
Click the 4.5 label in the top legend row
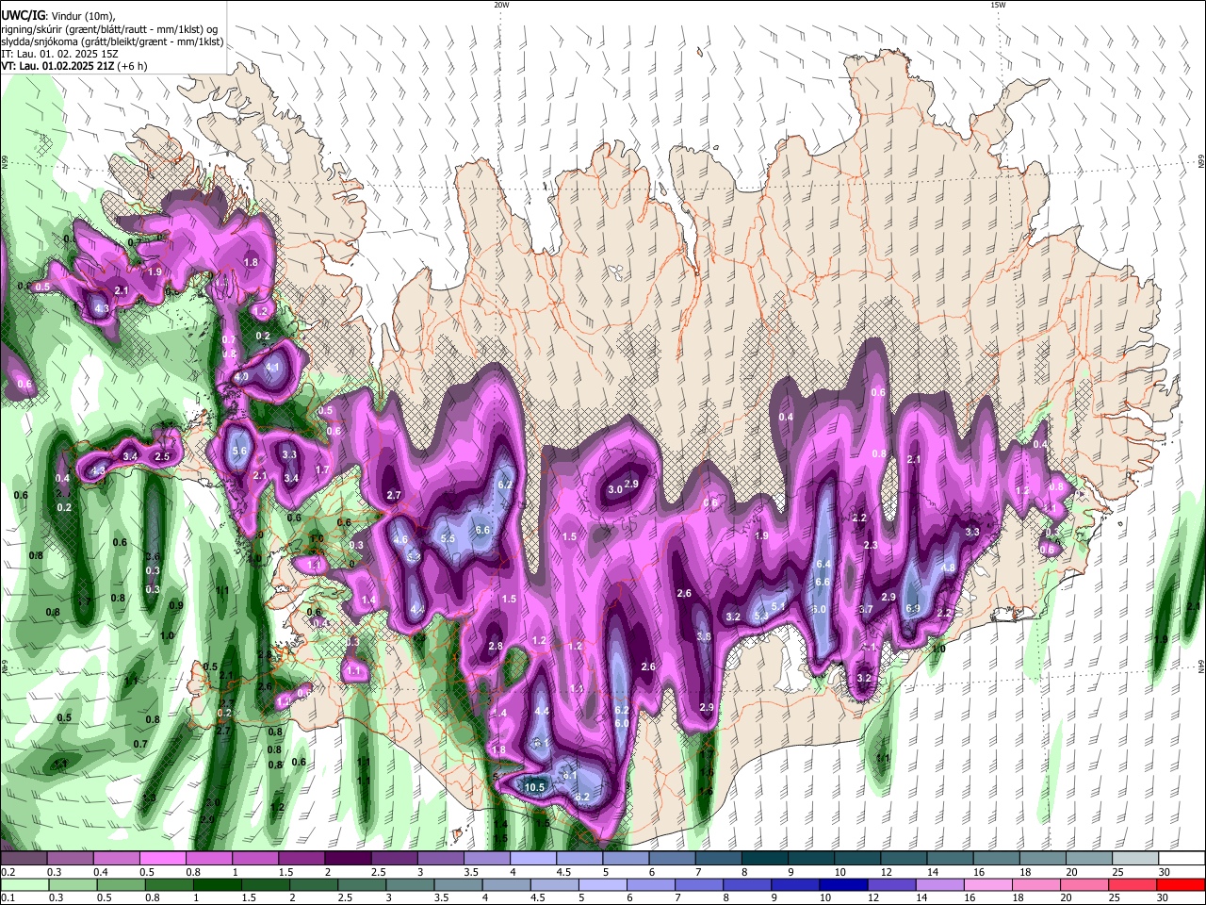coord(563,872)
